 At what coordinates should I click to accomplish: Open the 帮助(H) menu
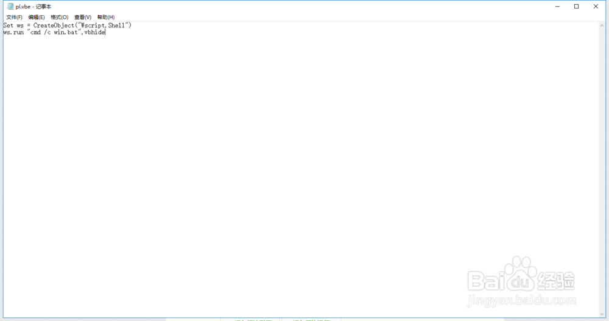coord(105,17)
